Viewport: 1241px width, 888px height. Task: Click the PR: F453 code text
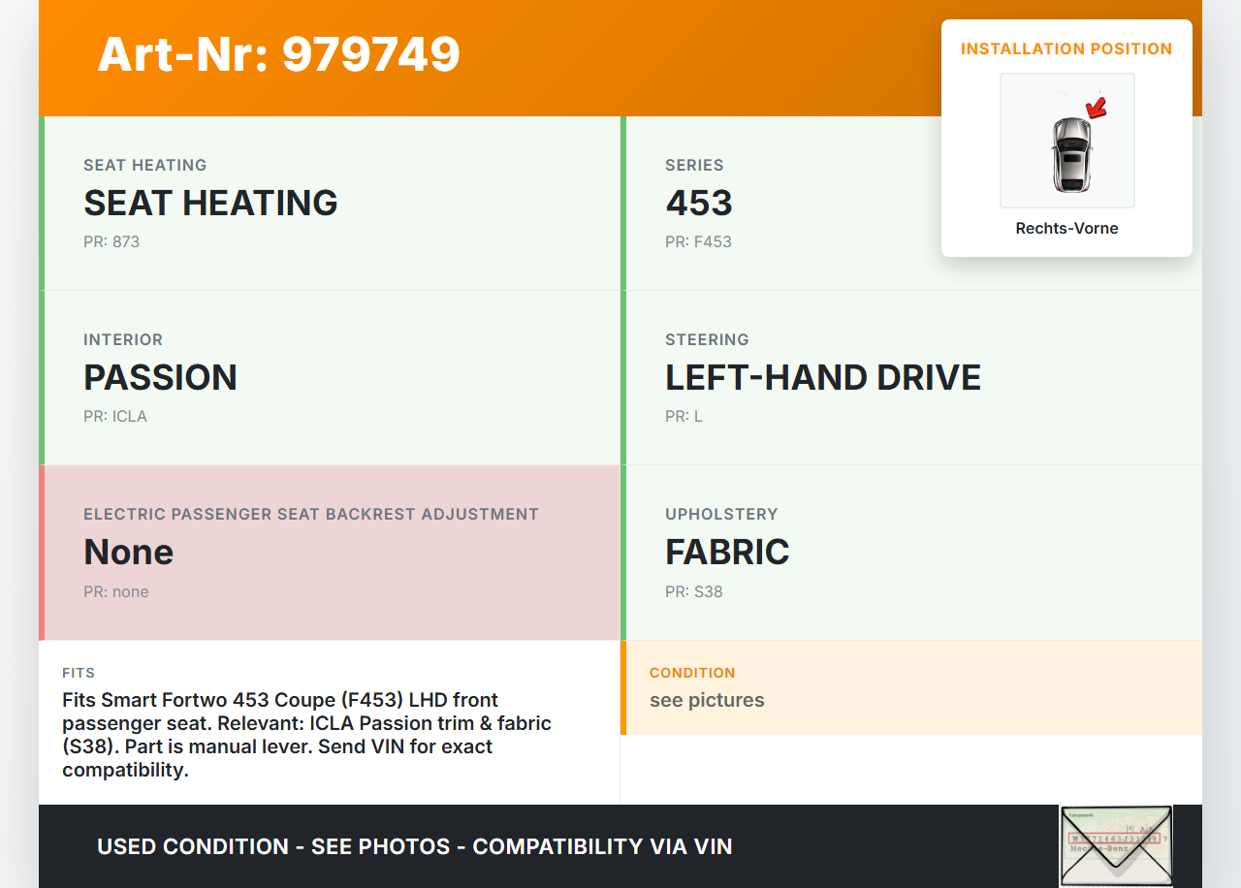point(698,241)
